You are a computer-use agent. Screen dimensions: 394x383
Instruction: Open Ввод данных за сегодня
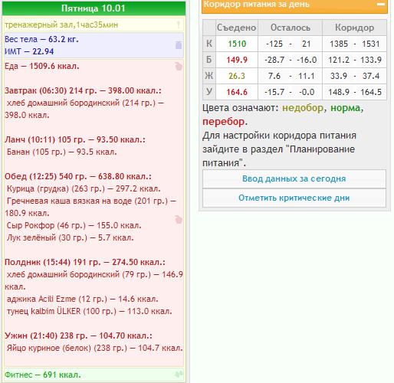click(x=294, y=178)
